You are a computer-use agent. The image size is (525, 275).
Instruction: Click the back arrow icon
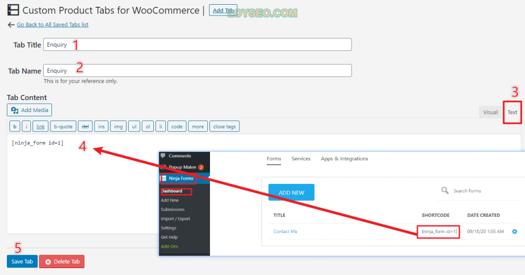point(11,25)
